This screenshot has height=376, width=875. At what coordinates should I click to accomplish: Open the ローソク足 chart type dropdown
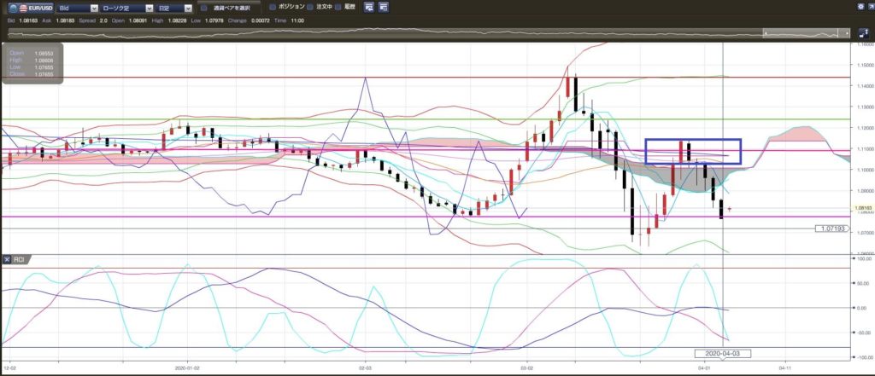coord(128,8)
